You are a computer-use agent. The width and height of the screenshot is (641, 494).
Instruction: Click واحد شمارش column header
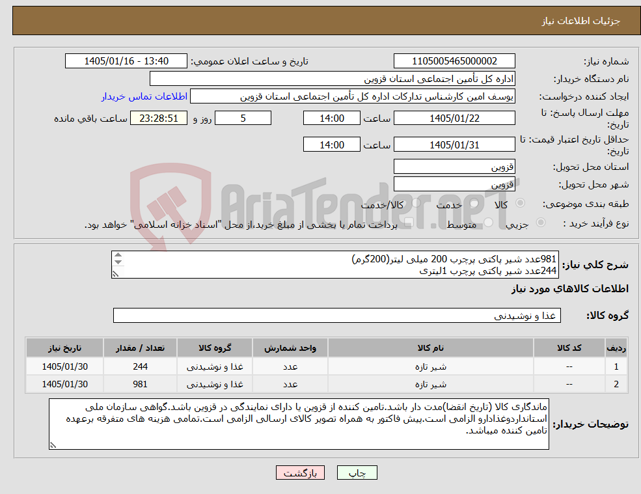(x=290, y=348)
